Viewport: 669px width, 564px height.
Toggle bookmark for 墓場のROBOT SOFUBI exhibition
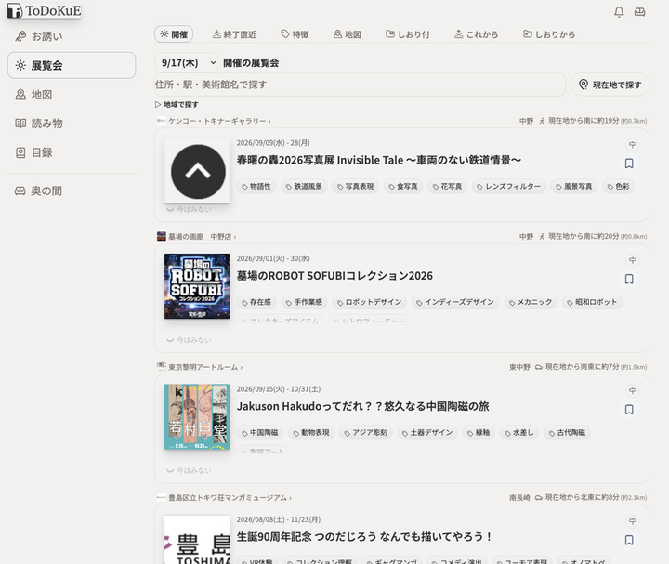click(629, 279)
